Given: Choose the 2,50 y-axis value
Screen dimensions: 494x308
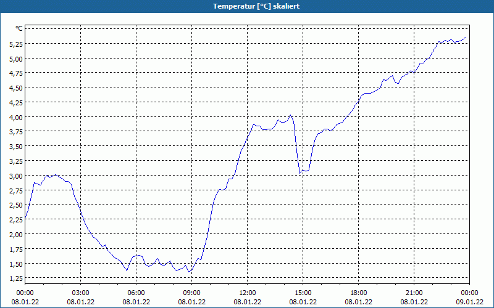Looking at the screenshot, I should pos(16,206).
